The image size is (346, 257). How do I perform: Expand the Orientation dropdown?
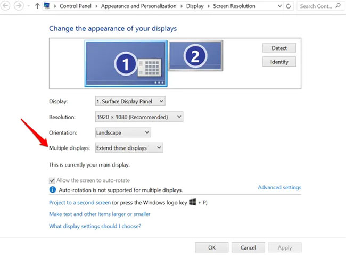coord(122,132)
